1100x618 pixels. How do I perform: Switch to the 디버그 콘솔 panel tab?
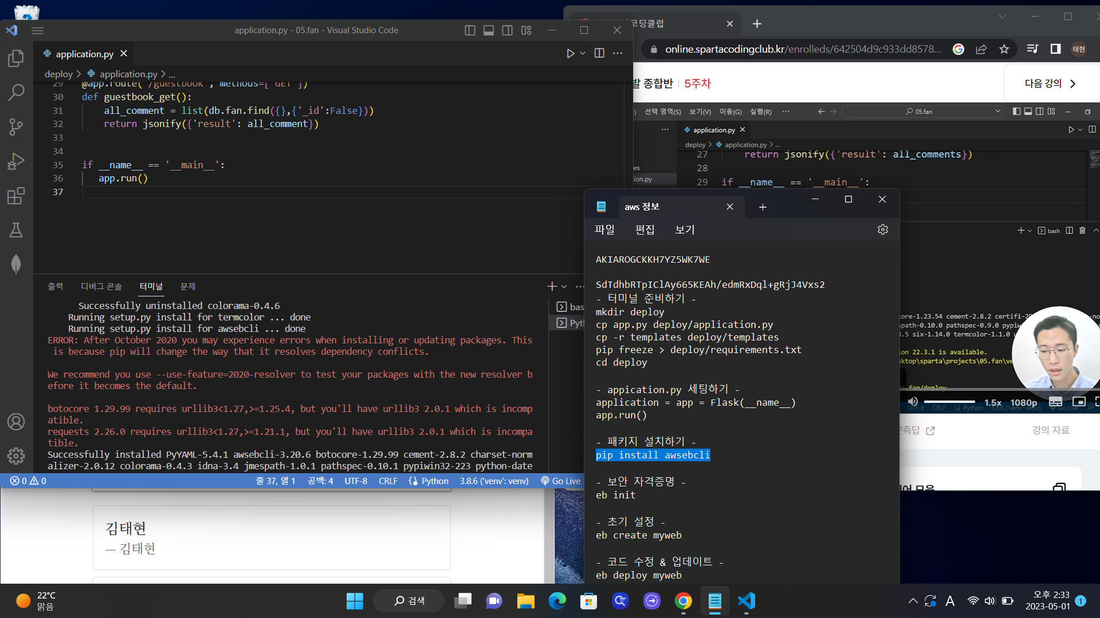click(101, 286)
